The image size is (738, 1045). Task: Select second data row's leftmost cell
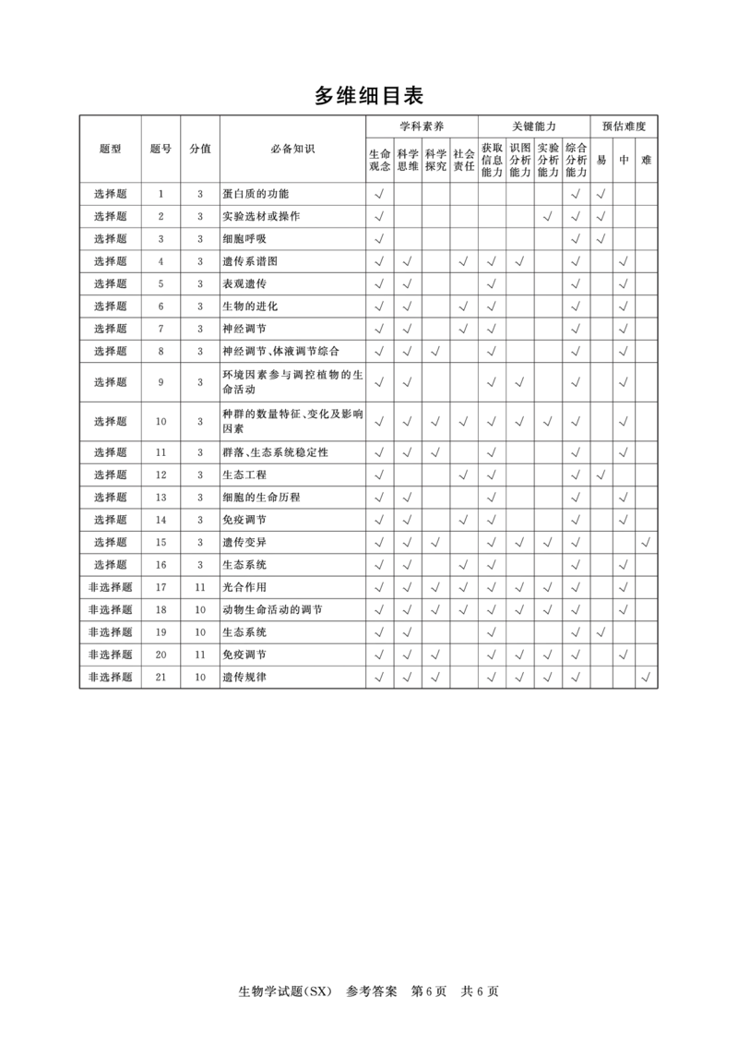click(114, 214)
